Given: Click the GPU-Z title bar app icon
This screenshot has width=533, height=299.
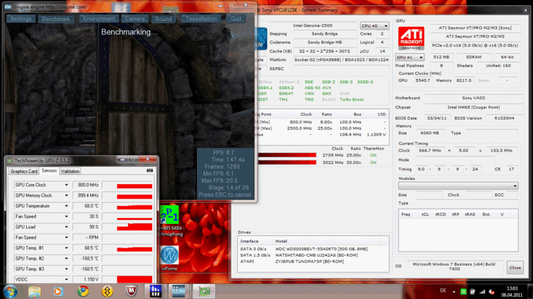Looking at the screenshot, I should click(x=10, y=160).
